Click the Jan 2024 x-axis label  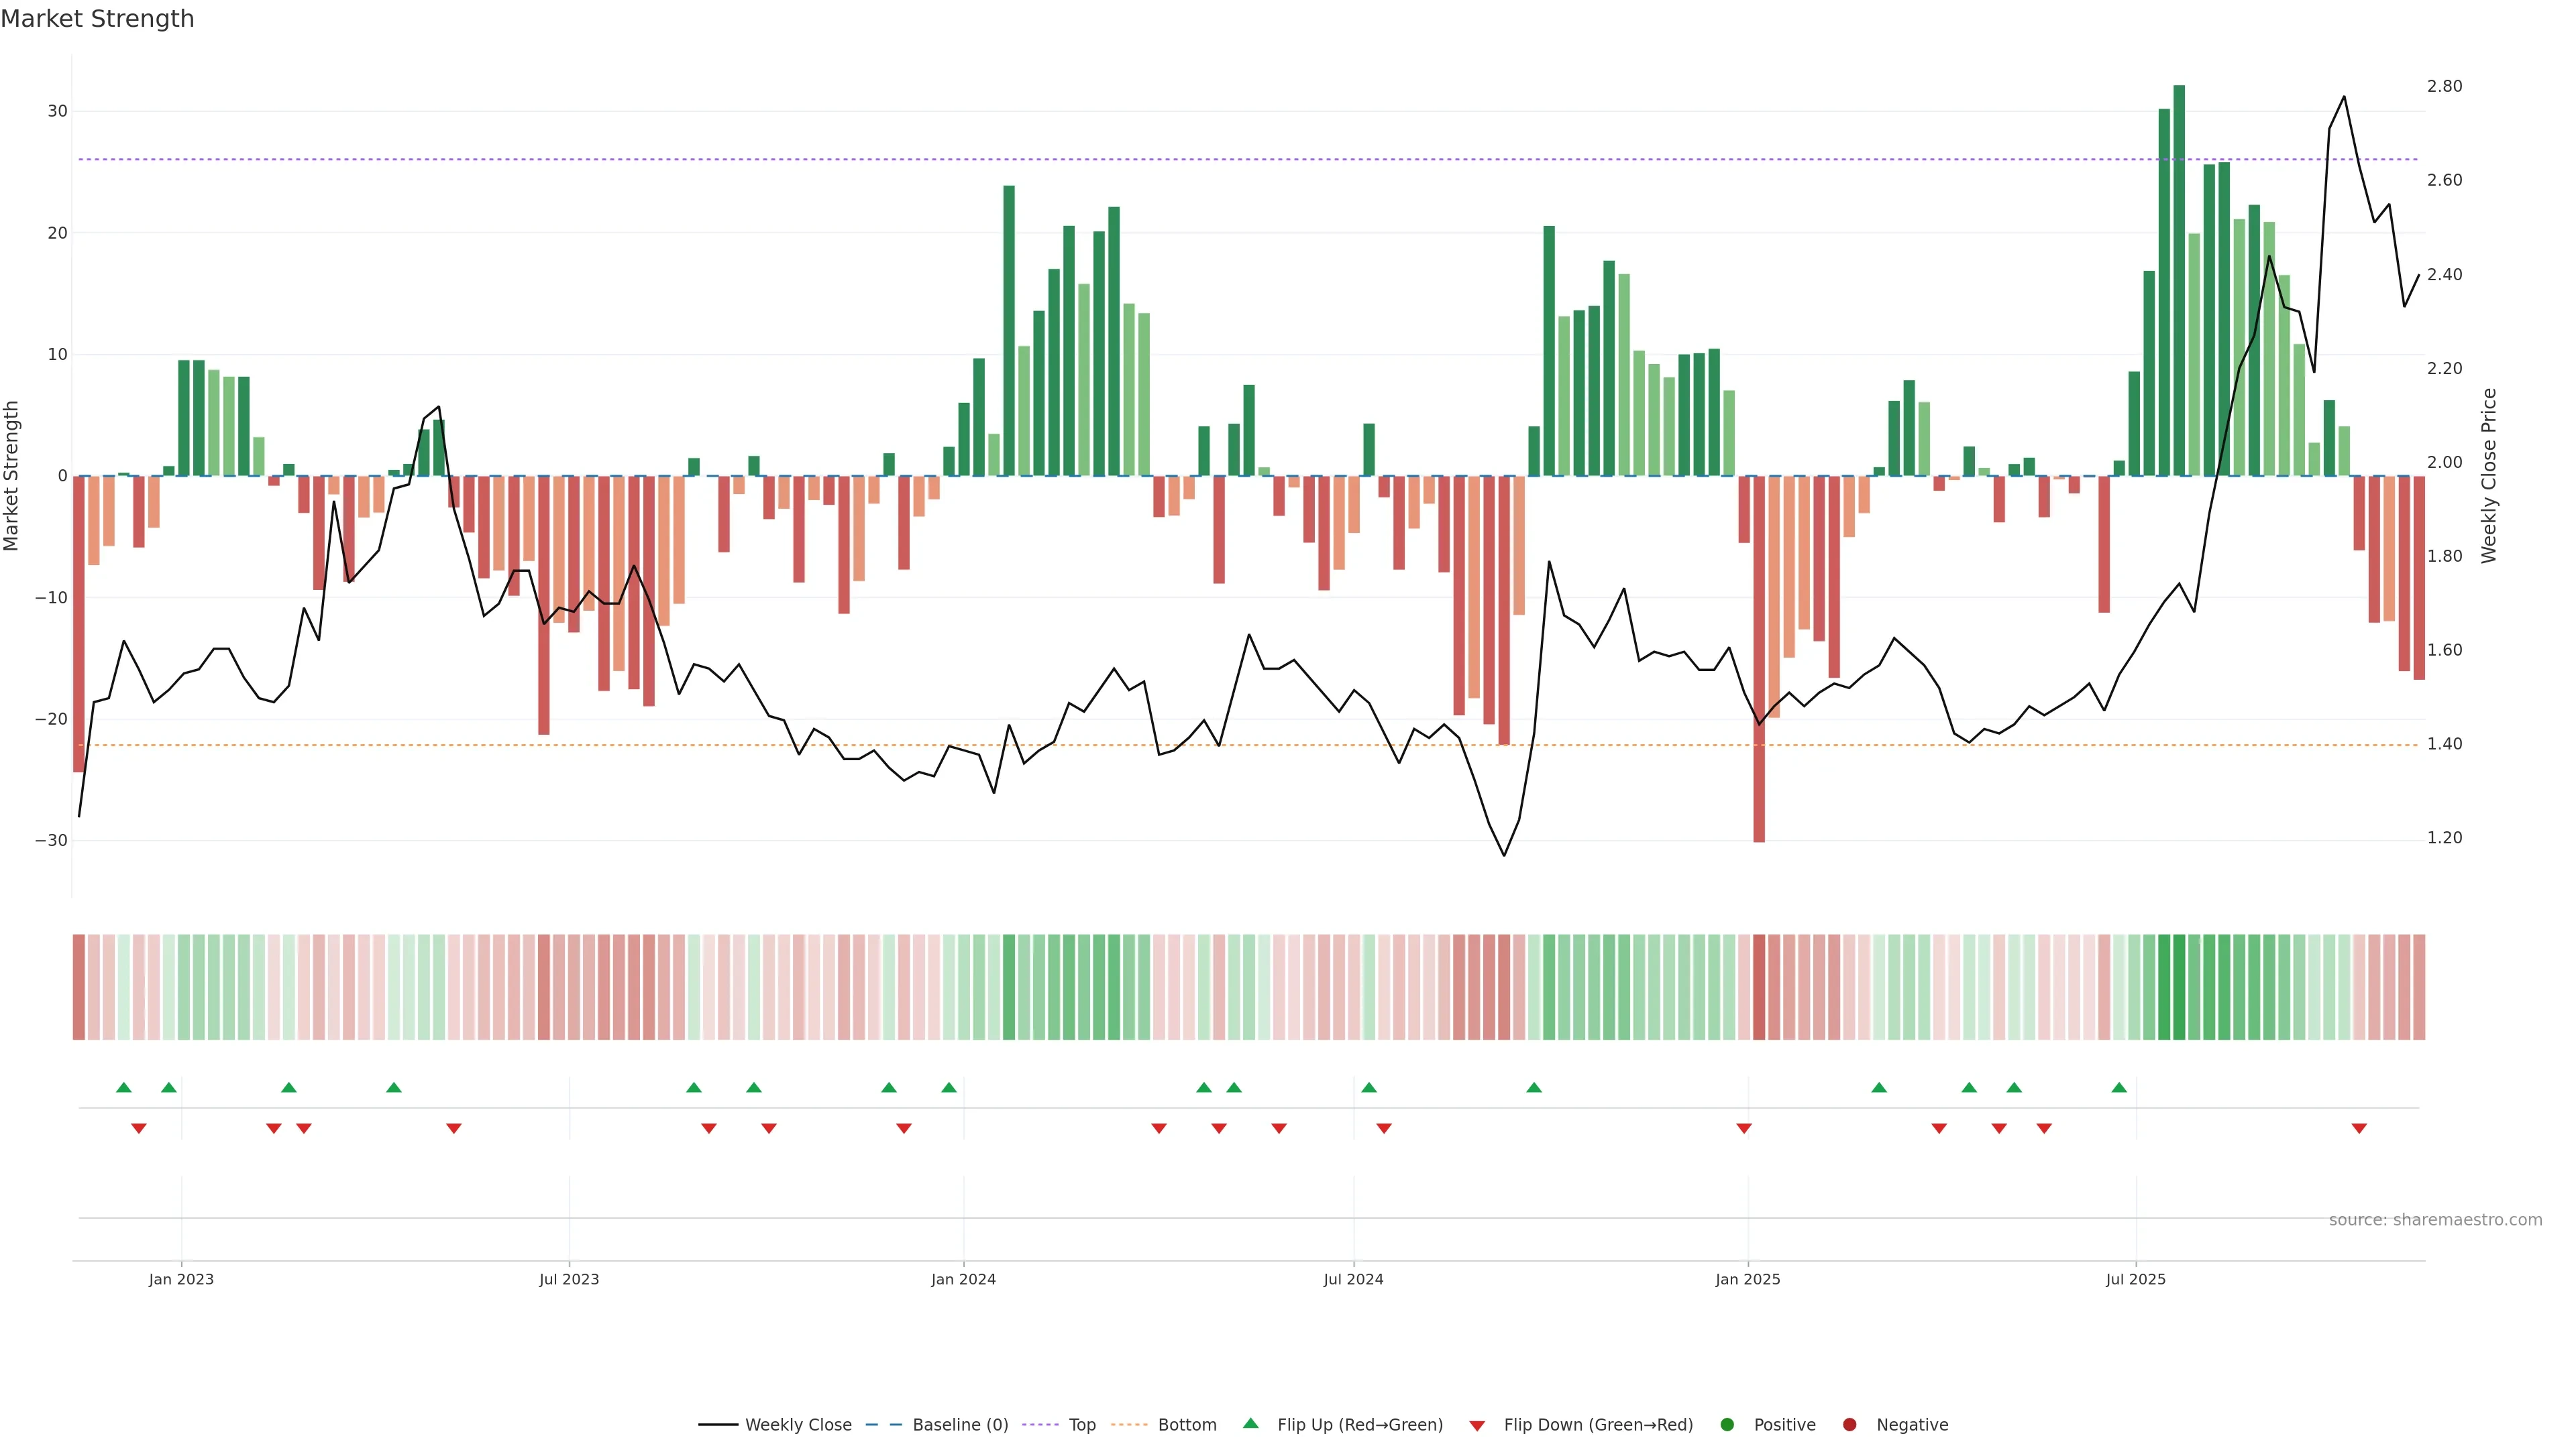click(963, 1279)
